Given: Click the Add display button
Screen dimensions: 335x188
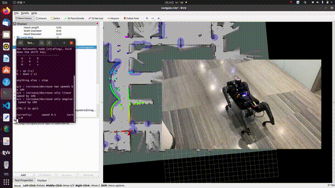Looking at the screenshot, I should tap(23, 175).
